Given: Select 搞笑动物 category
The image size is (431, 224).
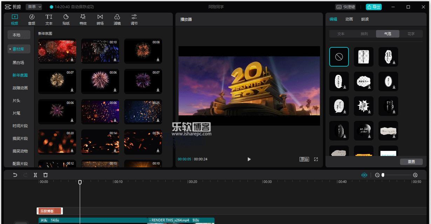Looking at the screenshot, I should (x=20, y=151).
